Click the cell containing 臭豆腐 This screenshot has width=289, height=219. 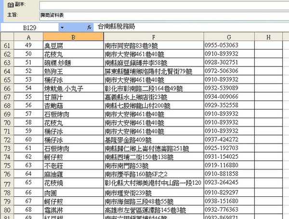point(73,46)
